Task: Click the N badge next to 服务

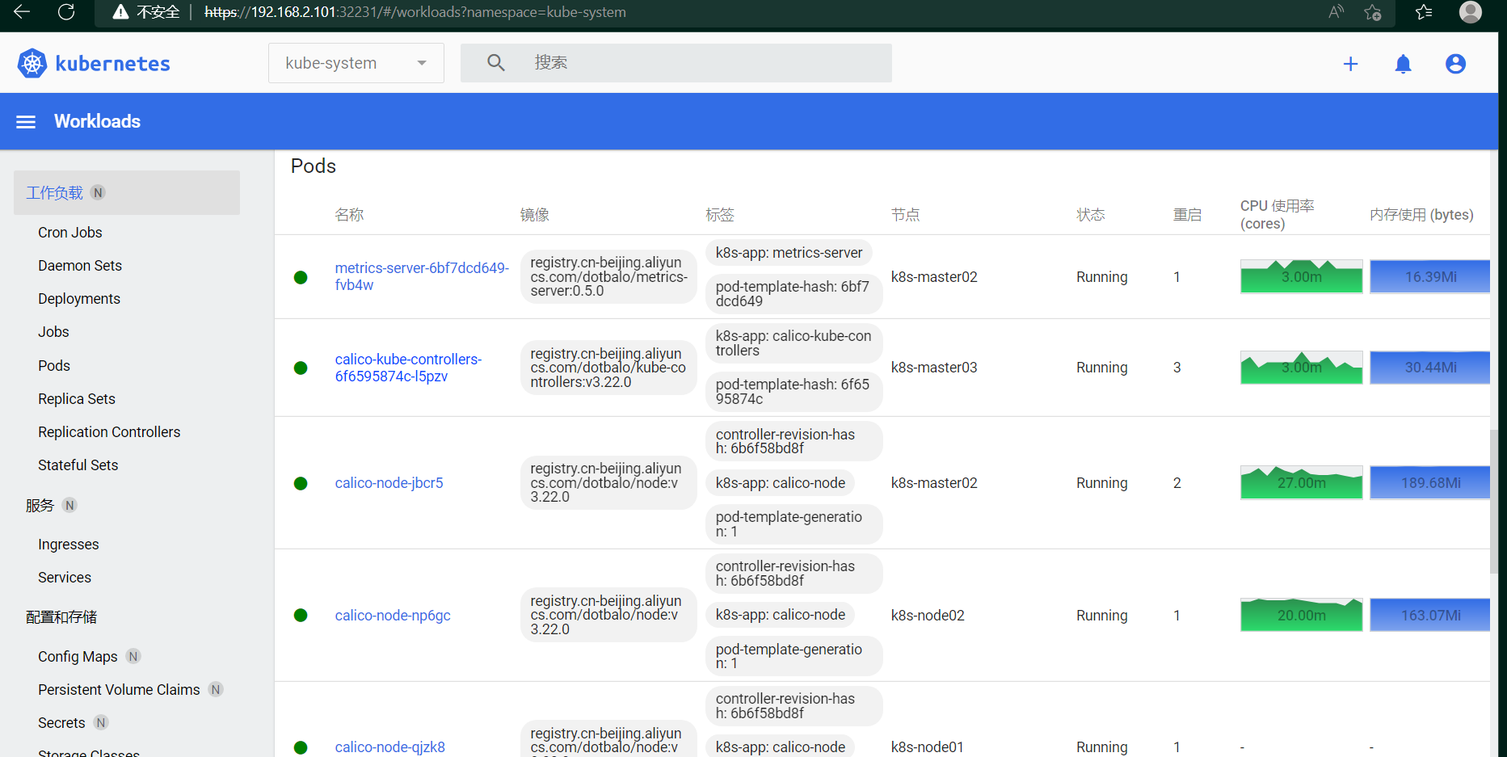Action: coord(69,505)
